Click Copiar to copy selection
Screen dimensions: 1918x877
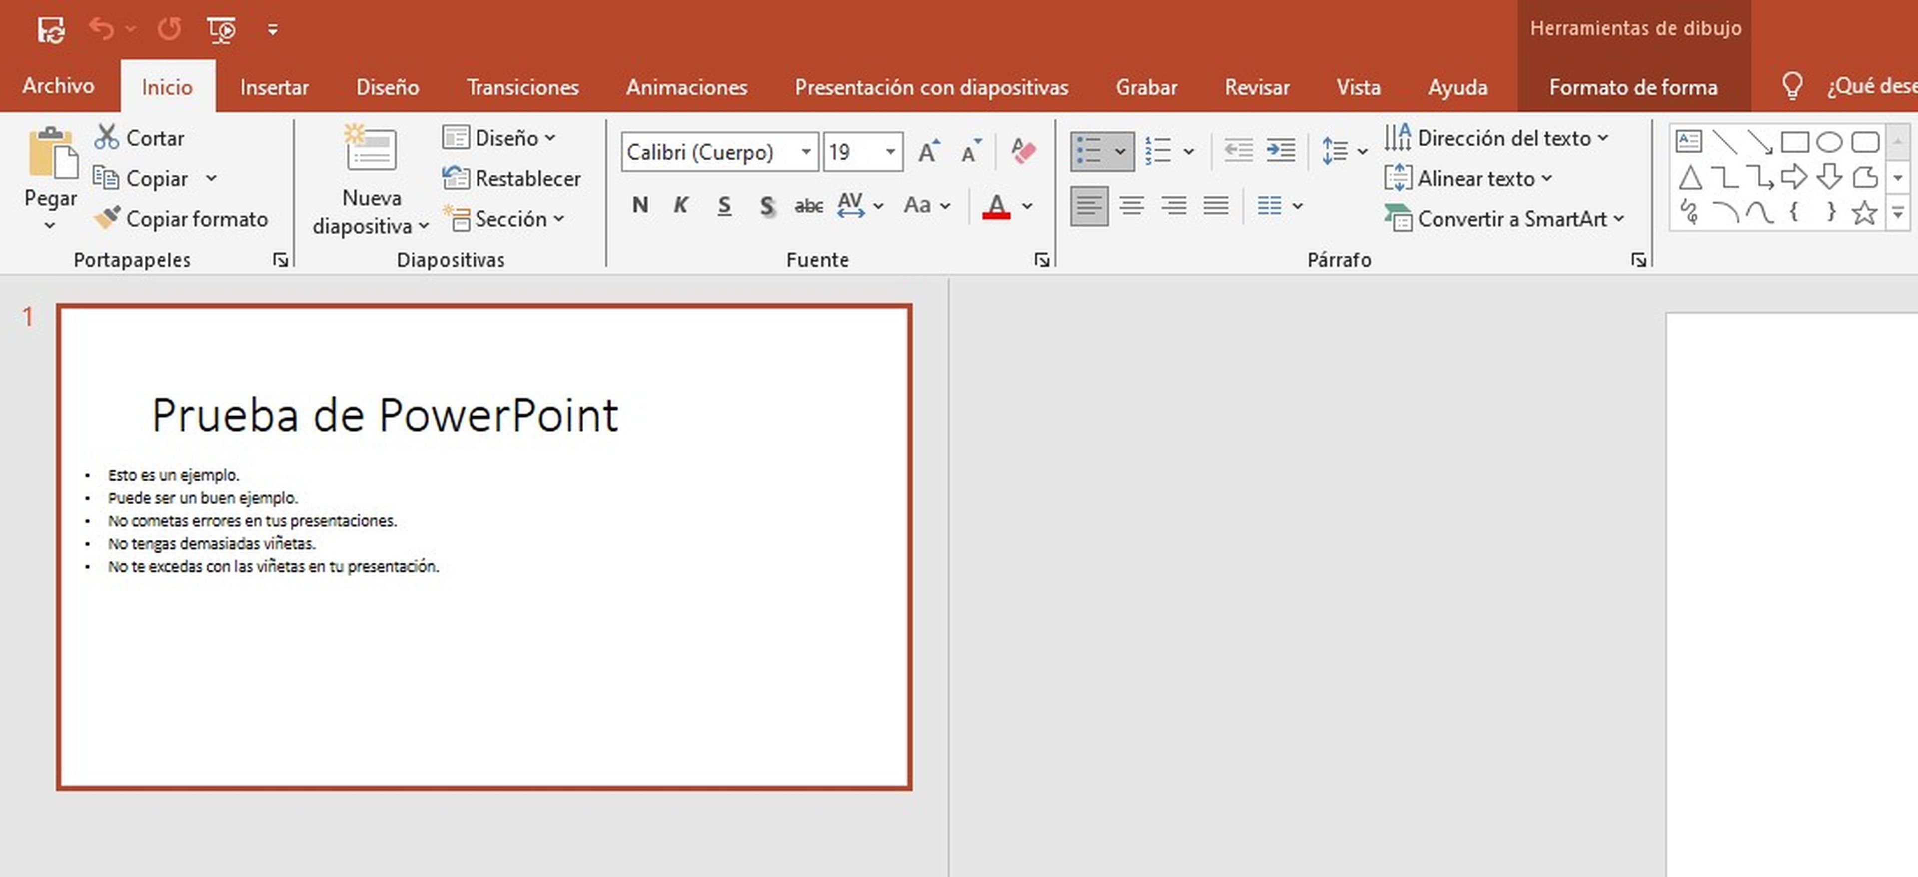[x=141, y=179]
